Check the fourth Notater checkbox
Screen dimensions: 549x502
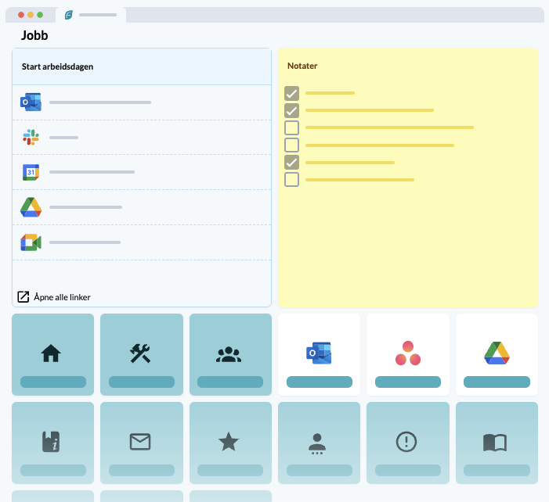tap(291, 145)
